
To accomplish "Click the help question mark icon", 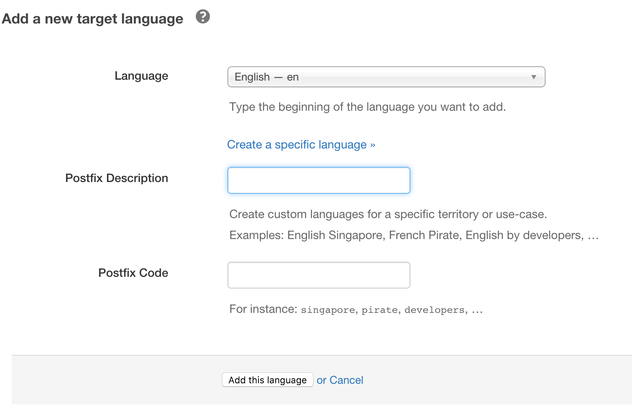I will 203,17.
